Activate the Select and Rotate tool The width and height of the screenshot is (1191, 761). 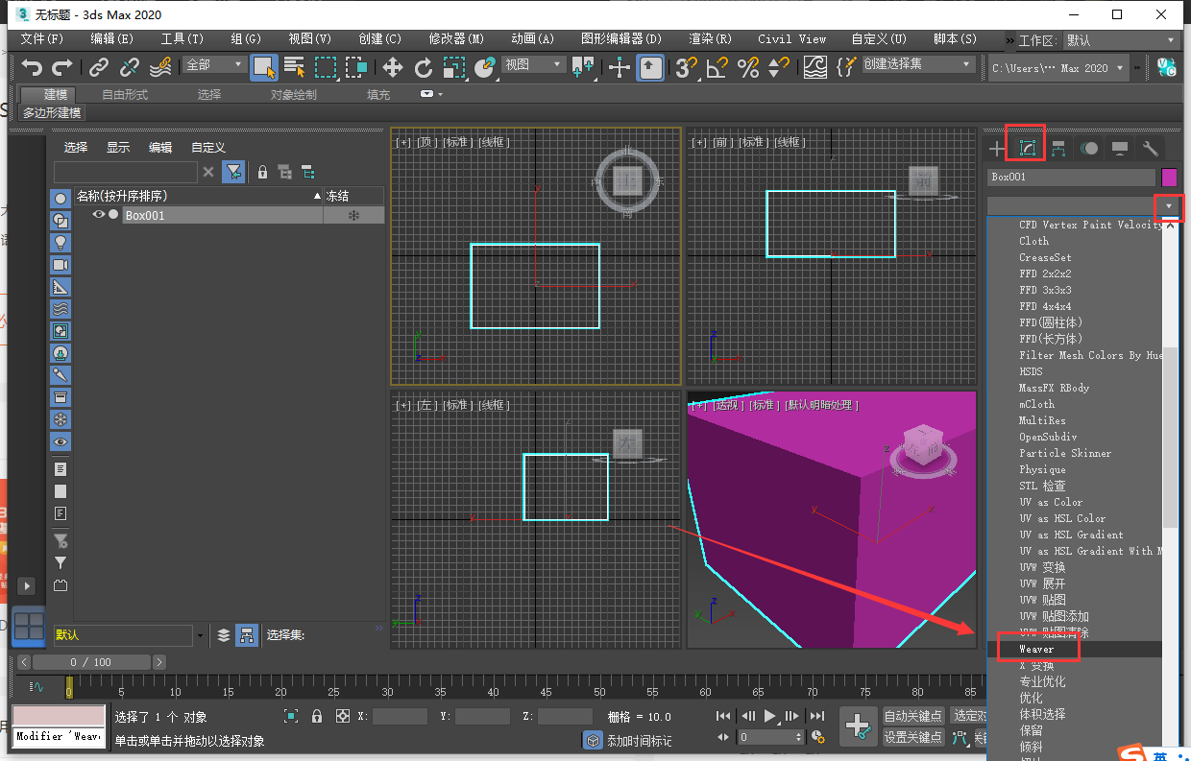click(423, 66)
